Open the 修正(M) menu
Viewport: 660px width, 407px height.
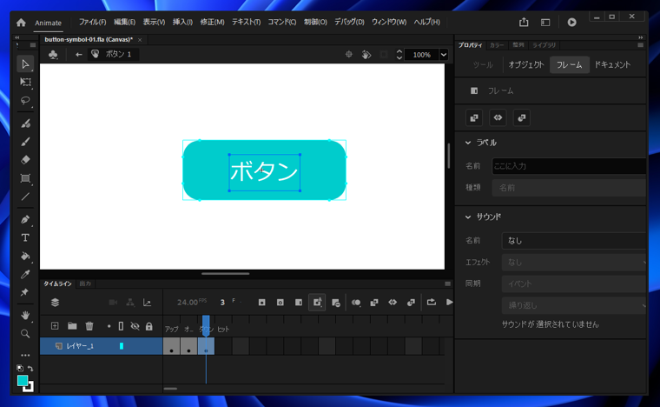[212, 22]
